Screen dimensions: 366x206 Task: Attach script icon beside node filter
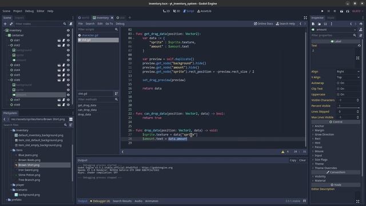[71, 24]
